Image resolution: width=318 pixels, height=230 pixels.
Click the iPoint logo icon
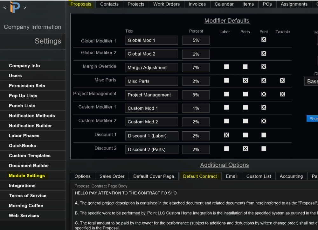(15, 7)
